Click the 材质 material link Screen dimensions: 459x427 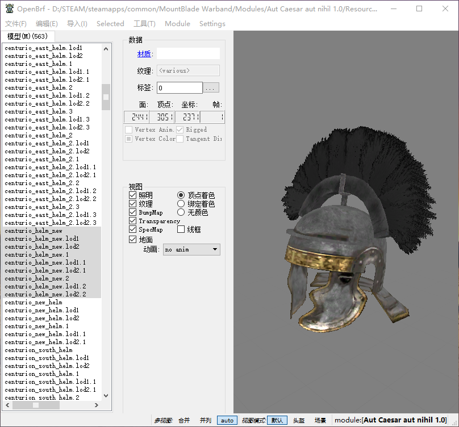144,54
